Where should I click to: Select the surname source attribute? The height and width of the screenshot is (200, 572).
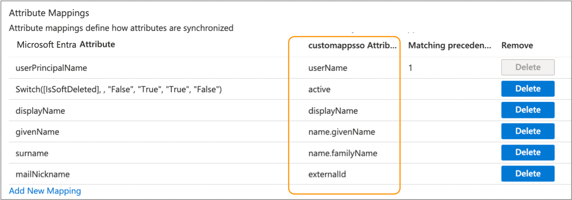(32, 153)
